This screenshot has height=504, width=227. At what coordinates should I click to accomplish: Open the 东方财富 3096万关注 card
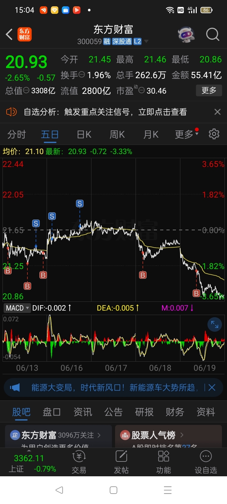(58, 436)
